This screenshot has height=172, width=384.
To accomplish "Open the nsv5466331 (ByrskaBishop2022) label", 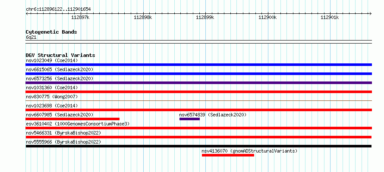I will point(63,133).
